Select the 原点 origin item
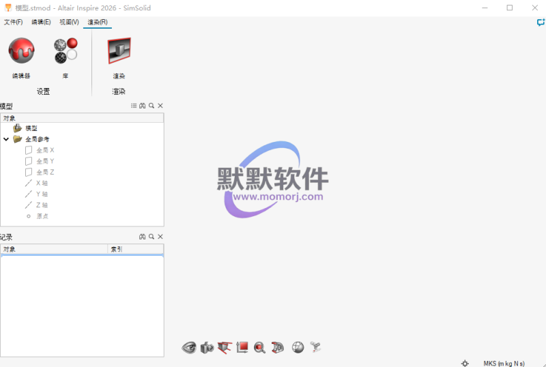Screen dimensions: 546x367 coord(42,216)
